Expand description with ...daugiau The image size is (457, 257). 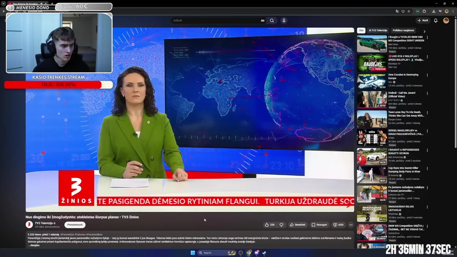[x=34, y=245]
